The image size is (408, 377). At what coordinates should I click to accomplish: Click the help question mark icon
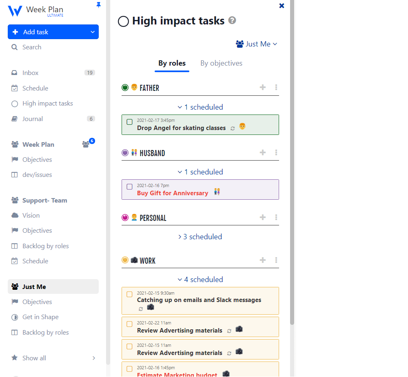coord(232,20)
